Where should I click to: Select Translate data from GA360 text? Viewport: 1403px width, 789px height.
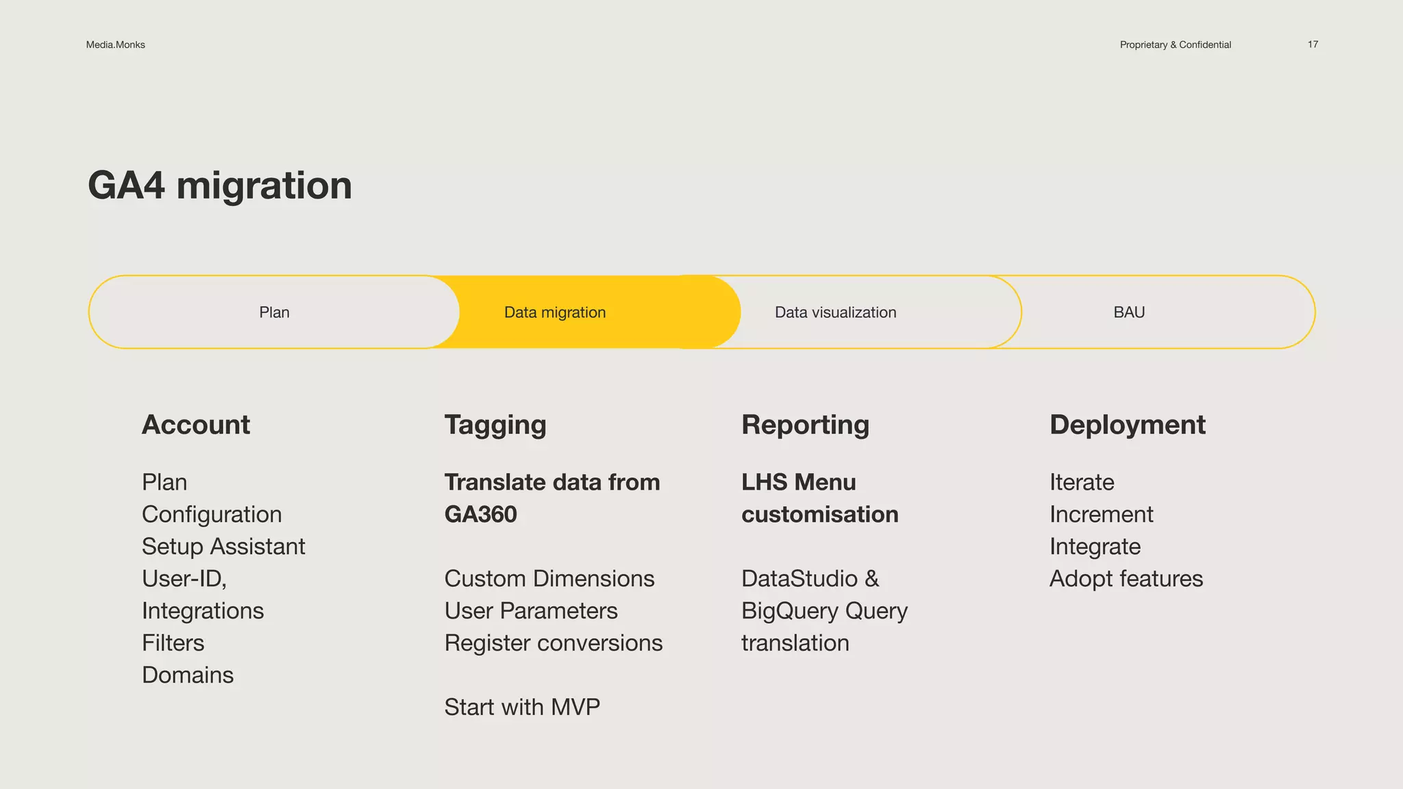coord(551,498)
